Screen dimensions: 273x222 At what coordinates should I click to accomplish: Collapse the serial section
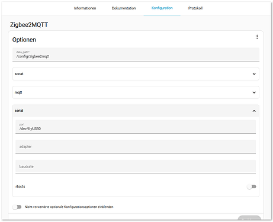(x=136, y=111)
